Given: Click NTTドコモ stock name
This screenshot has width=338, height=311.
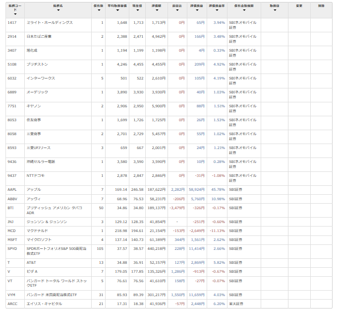Looking at the screenshot, I should coord(35,175).
